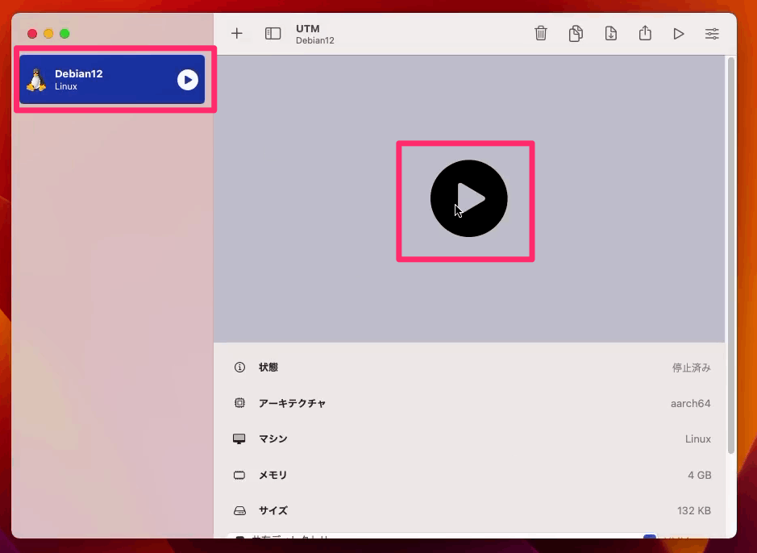
Task: Click the disk icon next to サイズ
Action: [239, 510]
